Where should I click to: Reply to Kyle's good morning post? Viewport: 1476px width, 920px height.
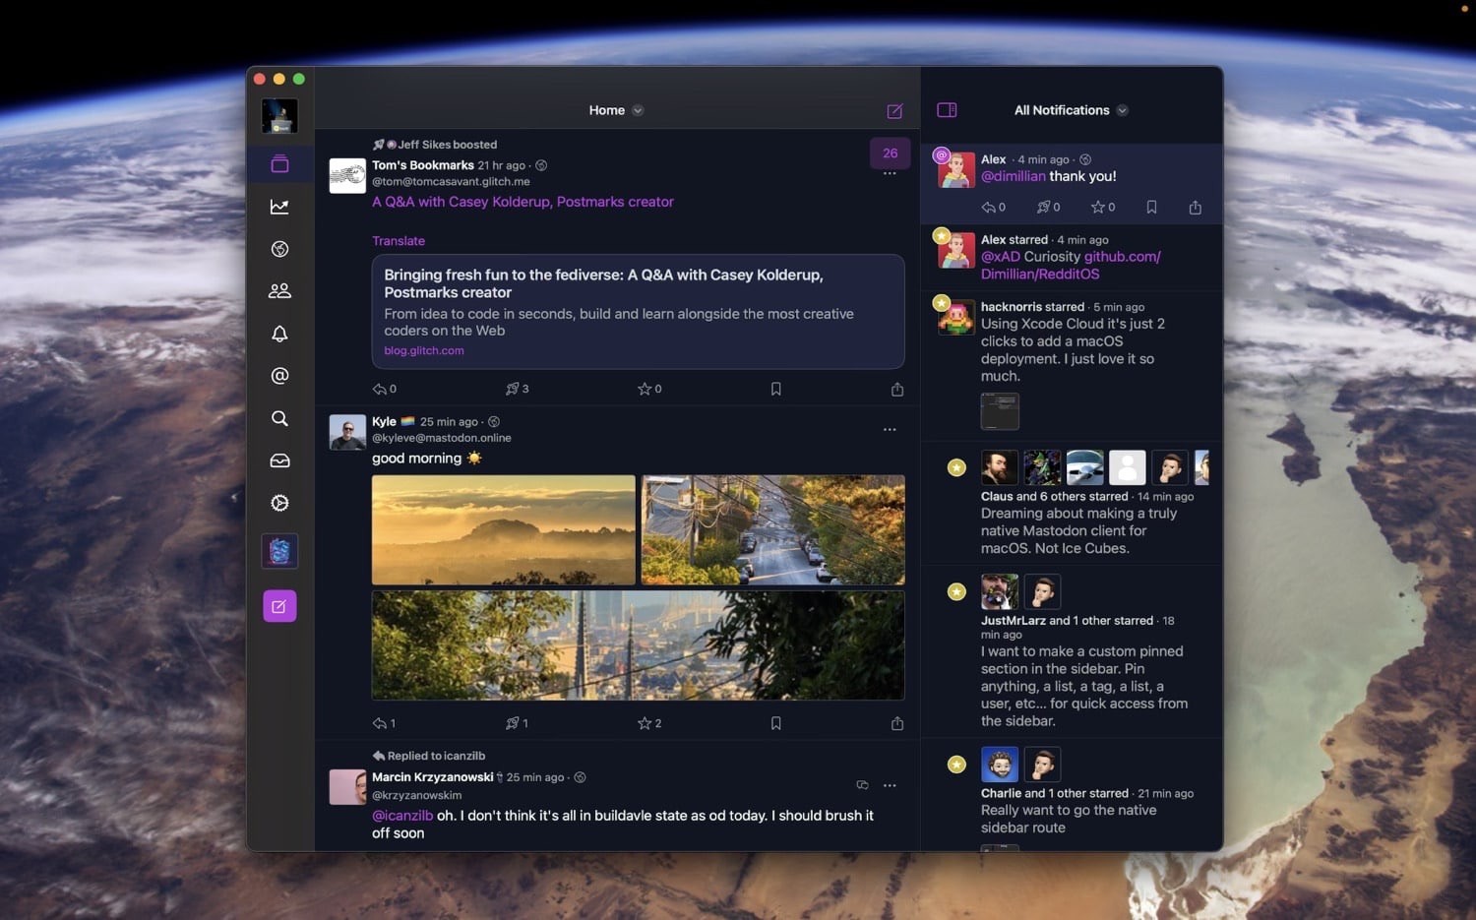[x=384, y=723]
